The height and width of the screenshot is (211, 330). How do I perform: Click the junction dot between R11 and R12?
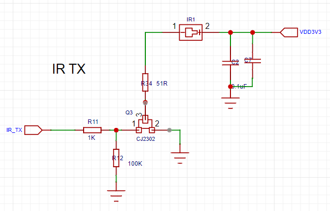pyautogui.click(x=116, y=130)
